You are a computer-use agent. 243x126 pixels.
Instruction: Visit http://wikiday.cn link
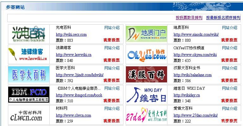click(187, 95)
